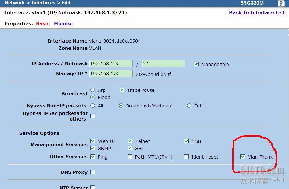Select the Arp broadcast radio button
The image size is (289, 189).
(93, 90)
